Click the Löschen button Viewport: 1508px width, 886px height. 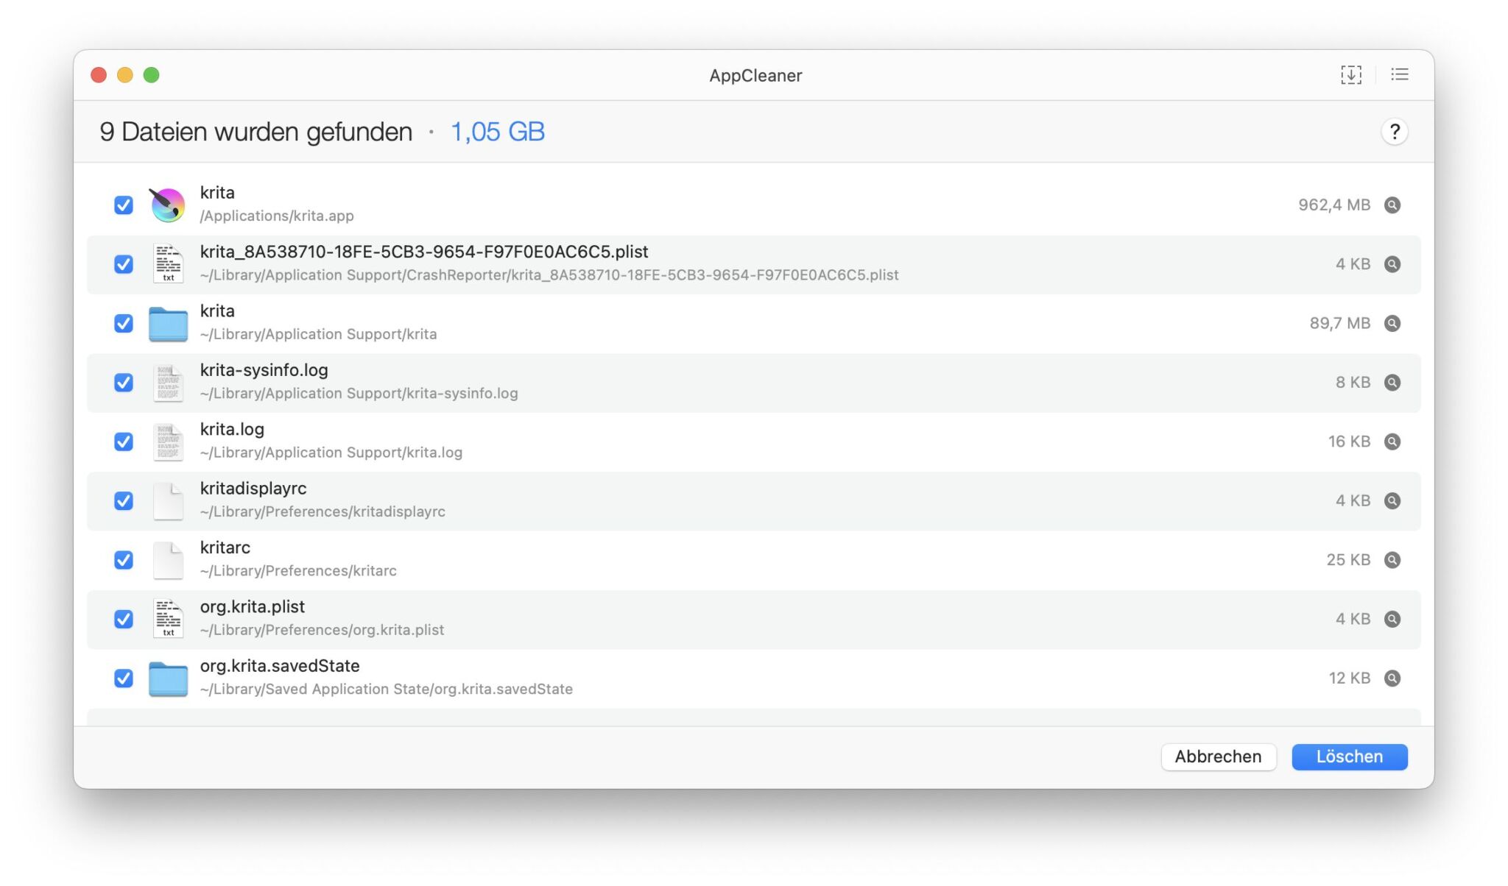[x=1349, y=756]
